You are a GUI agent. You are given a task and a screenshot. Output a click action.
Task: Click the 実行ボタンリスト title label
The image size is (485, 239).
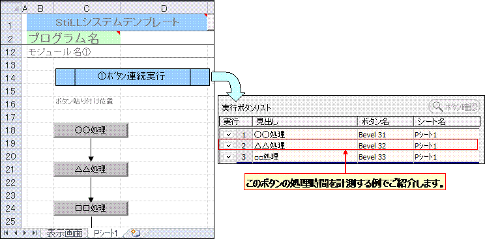click(x=246, y=108)
